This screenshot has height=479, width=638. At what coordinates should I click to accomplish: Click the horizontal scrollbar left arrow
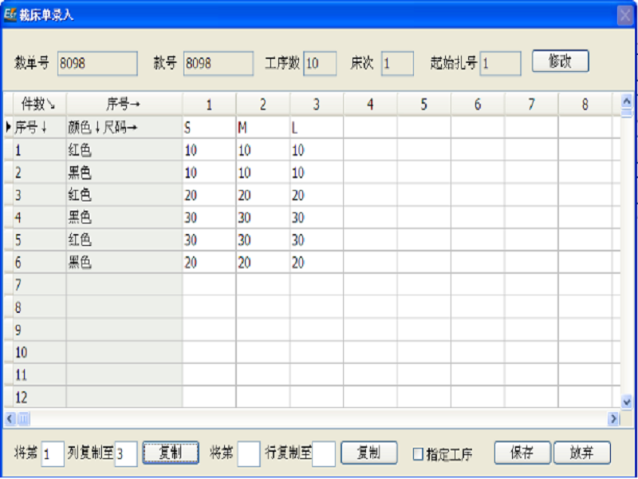point(10,418)
